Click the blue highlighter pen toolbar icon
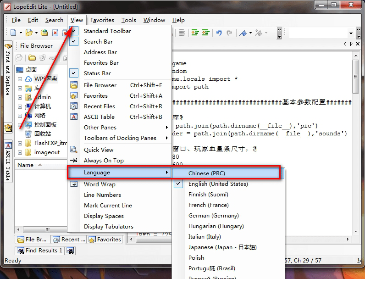Viewport: 365px width, 290px height. click(243, 33)
